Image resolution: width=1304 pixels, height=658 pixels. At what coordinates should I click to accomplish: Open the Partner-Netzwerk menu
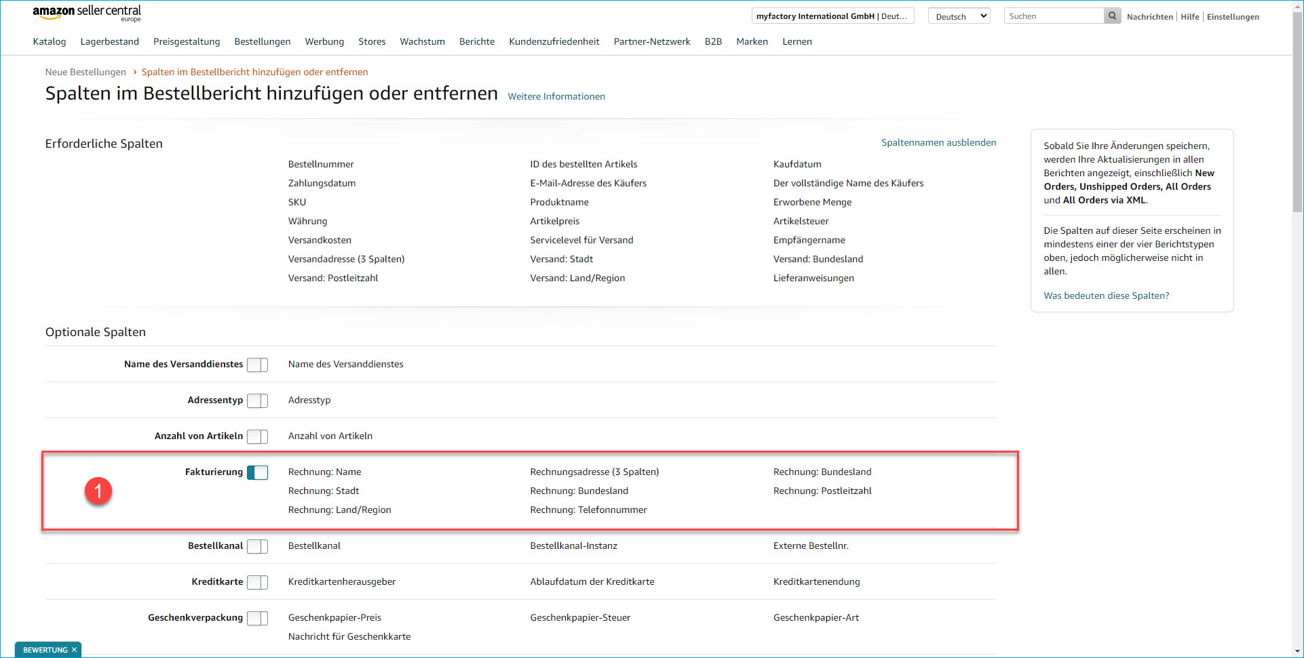click(652, 41)
